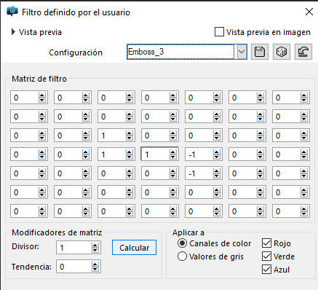318x290 pixels.
Task: Randomize parameters with the dice icon
Action: coord(282,52)
